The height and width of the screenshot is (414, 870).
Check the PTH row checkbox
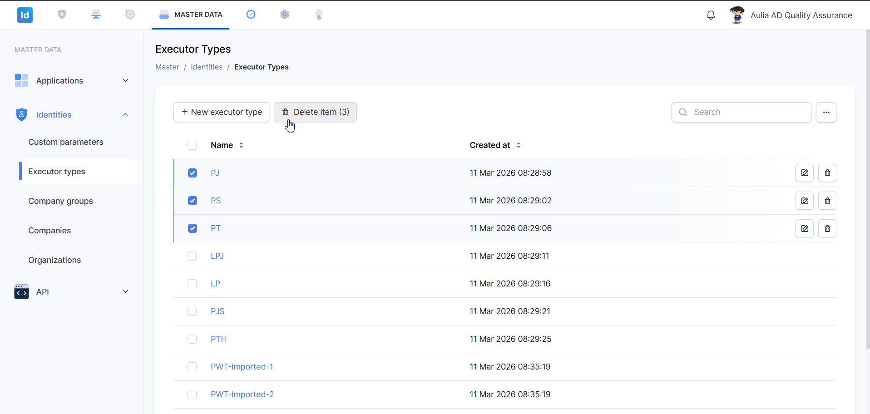click(x=192, y=339)
